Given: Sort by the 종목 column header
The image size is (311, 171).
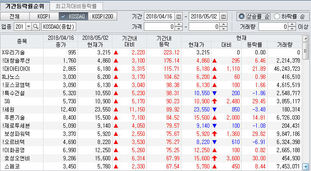Looking at the screenshot, I should pos(22,42).
